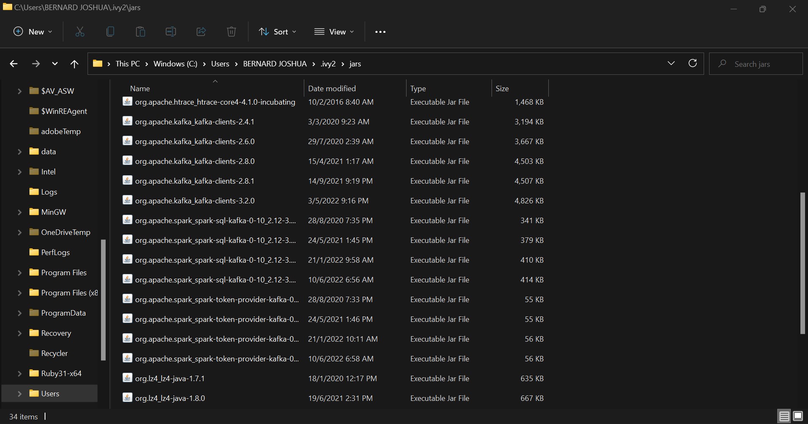Open the View dropdown menu
The image size is (808, 424).
coord(335,32)
